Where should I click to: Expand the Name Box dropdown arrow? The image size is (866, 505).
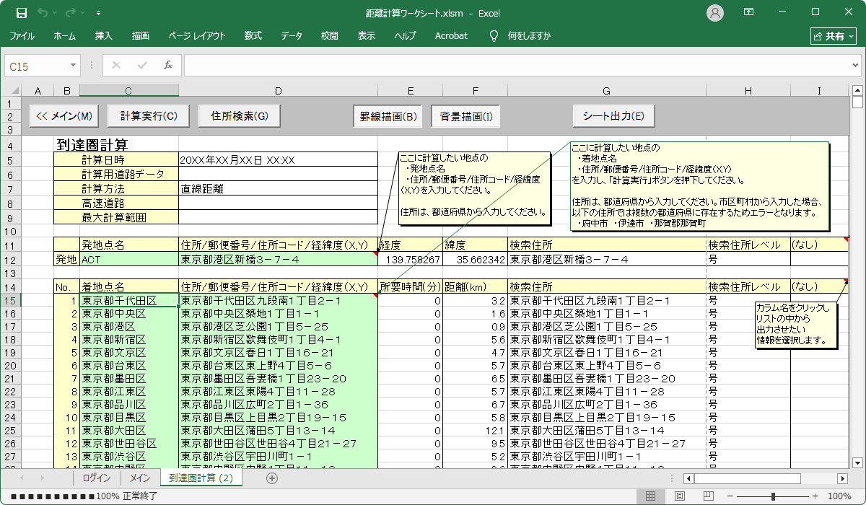(73, 66)
